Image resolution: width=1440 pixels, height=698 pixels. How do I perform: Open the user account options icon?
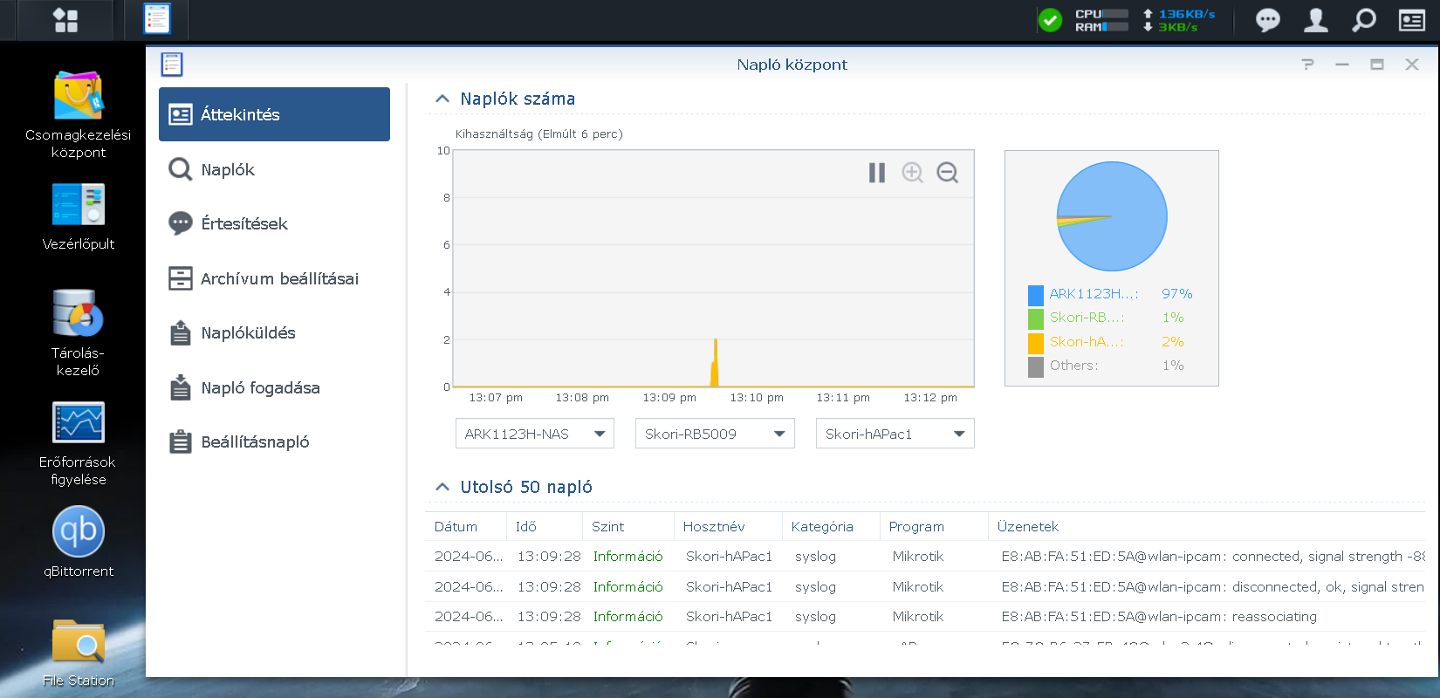(1315, 20)
